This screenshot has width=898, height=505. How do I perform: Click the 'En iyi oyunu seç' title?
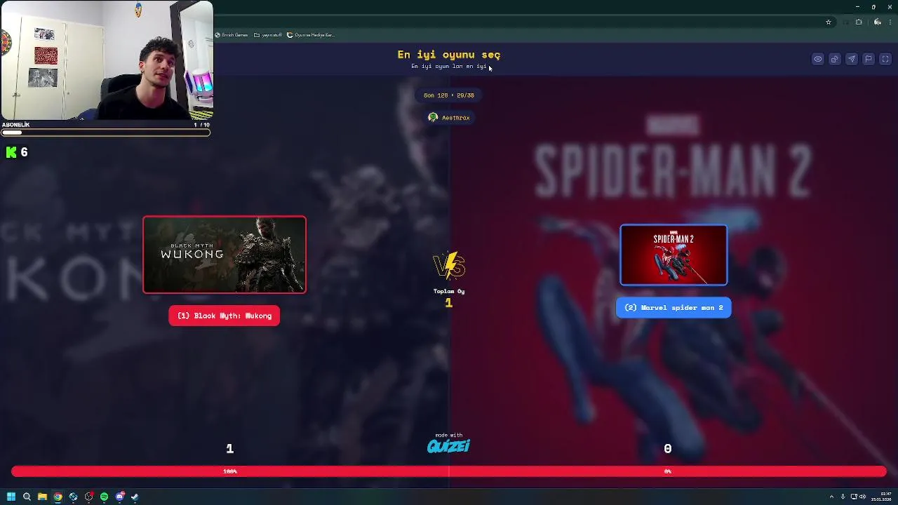[449, 54]
